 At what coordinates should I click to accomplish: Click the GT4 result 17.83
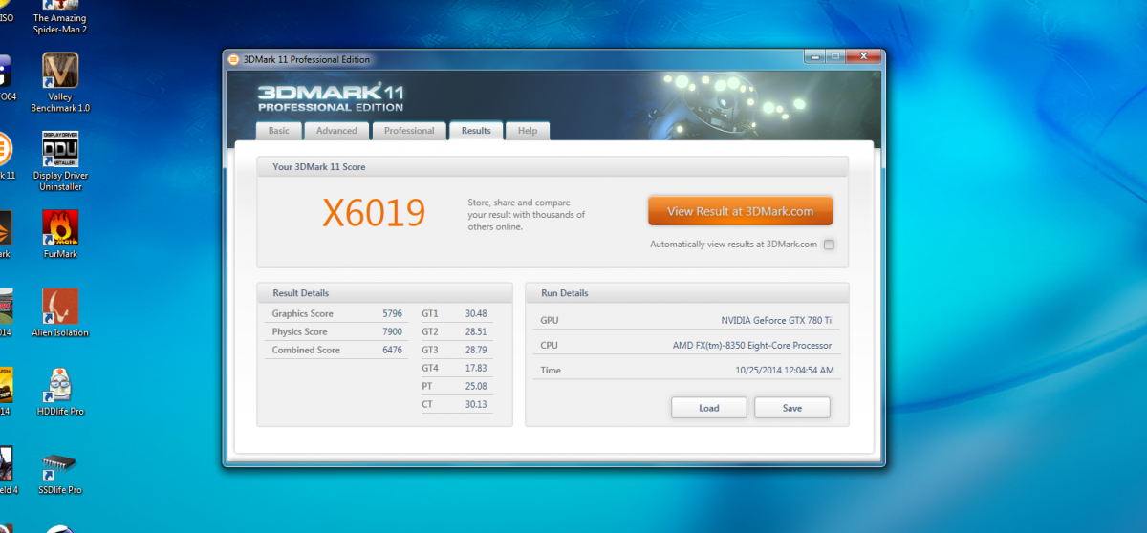coord(476,368)
